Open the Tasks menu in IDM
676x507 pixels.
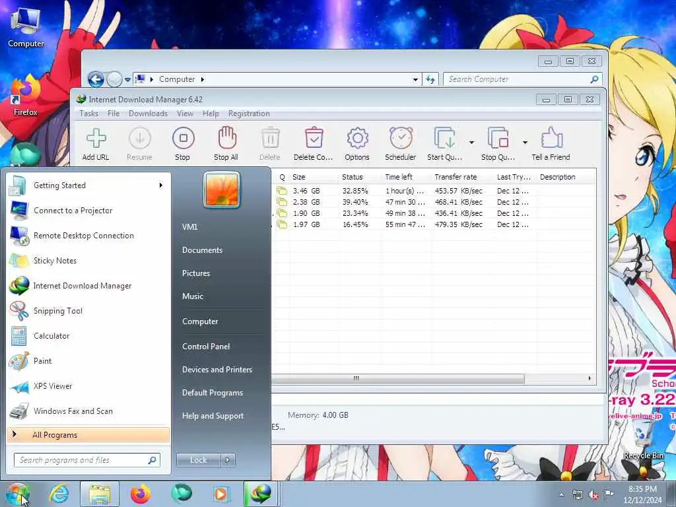click(89, 114)
